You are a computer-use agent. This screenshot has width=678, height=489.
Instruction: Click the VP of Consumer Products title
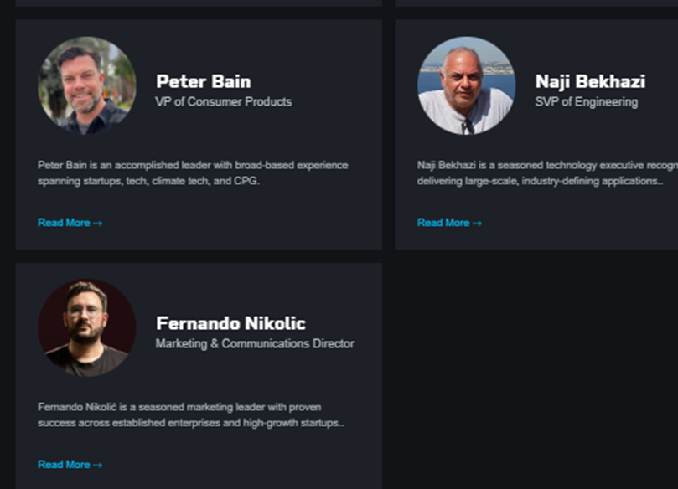[x=223, y=101]
